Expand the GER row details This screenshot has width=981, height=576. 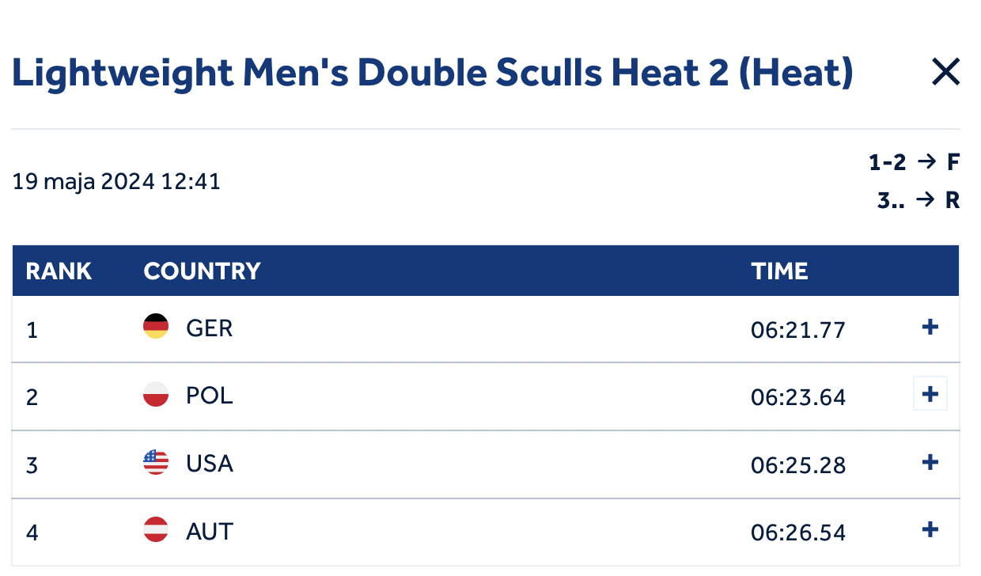(930, 327)
